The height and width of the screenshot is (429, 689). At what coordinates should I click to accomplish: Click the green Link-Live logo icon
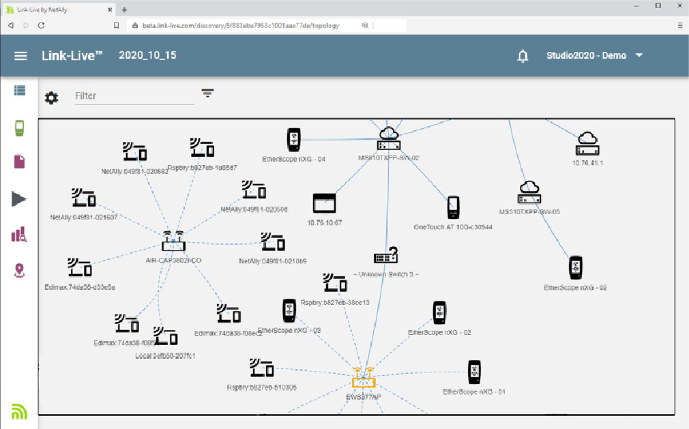coord(19,411)
